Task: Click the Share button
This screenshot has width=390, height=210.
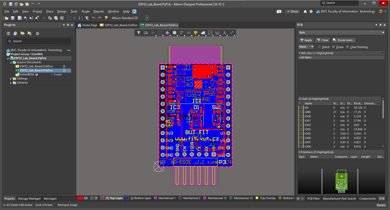Action: (292, 11)
